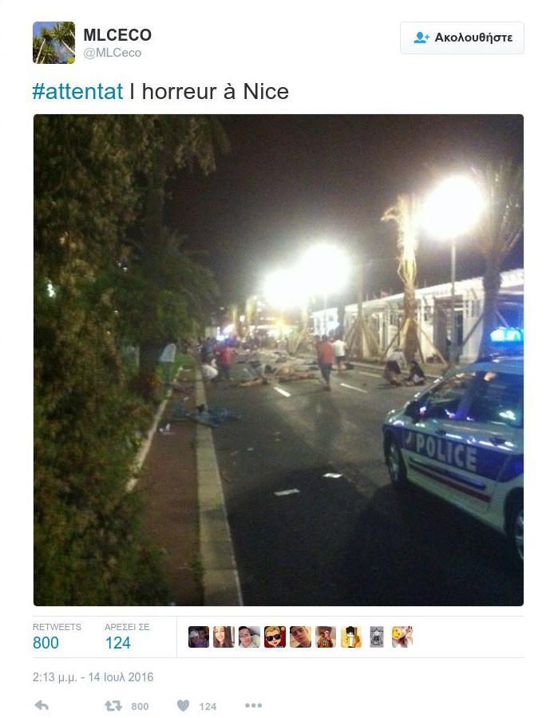Click the yellow cartoon character avatar

point(351,637)
